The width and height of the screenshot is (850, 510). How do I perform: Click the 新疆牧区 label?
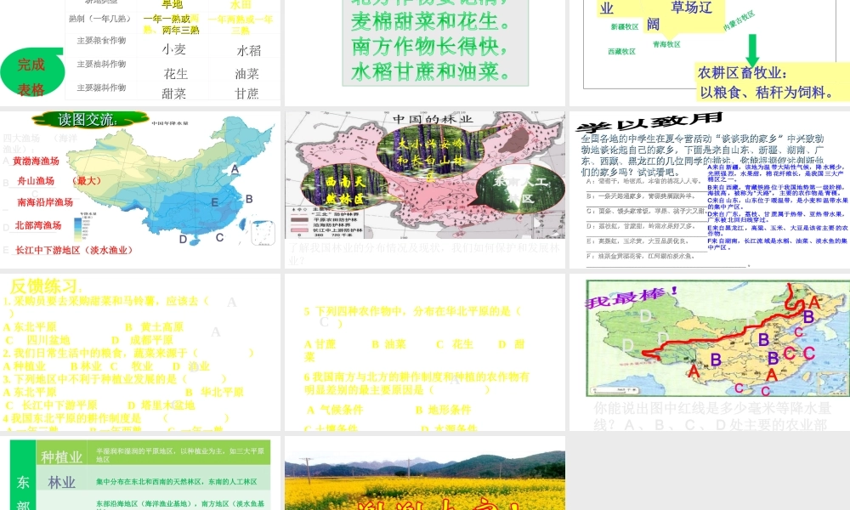click(625, 26)
